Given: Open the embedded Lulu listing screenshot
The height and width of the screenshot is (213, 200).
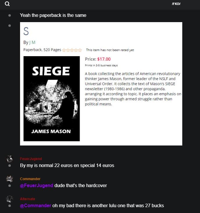Looking at the screenshot, I should point(101,84).
